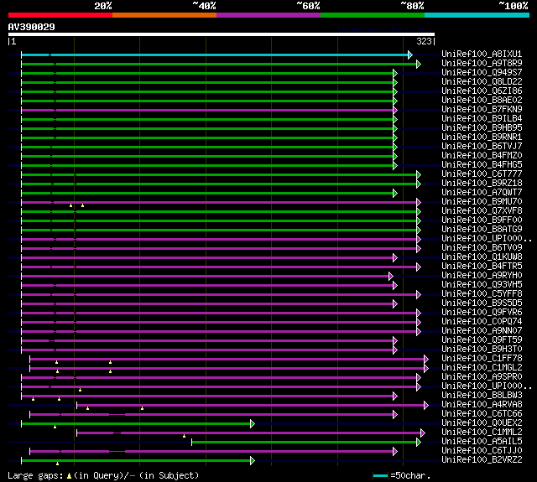
Task: Click the UniRef100_C6T777 label
Action: pyautogui.click(x=482, y=174)
